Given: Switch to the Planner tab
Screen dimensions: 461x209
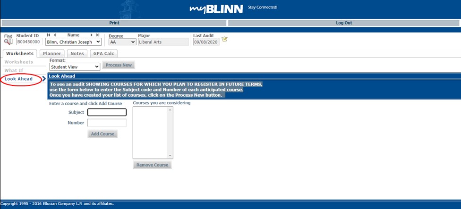Looking at the screenshot, I should pos(52,54).
